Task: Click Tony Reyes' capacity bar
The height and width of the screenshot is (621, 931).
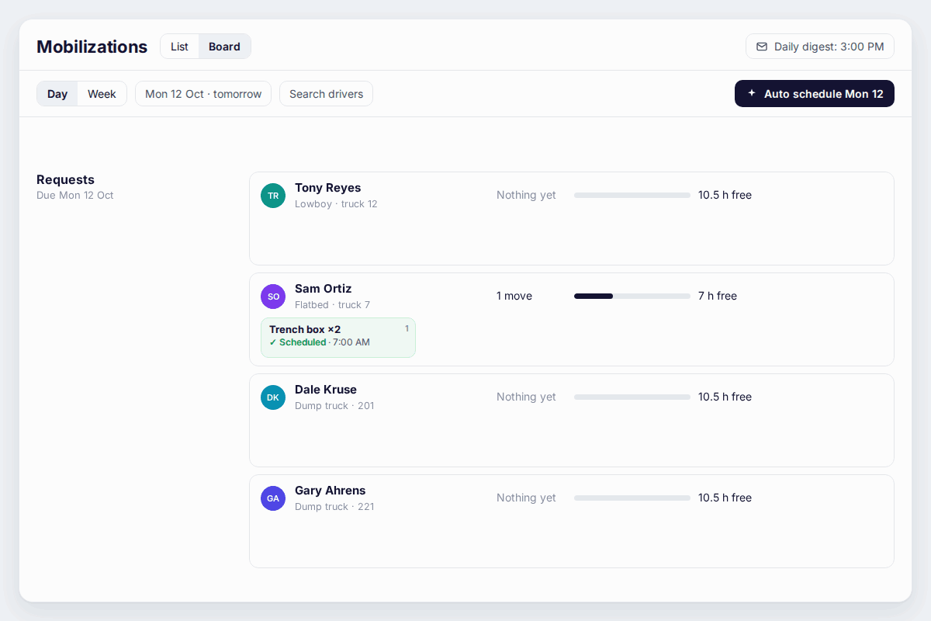Action: coord(632,195)
